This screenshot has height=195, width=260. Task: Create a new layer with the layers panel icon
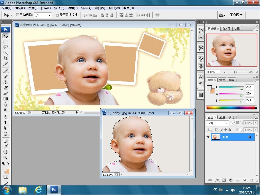[244, 180]
